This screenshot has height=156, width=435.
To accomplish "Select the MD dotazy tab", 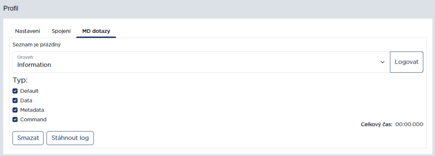I will click(96, 31).
